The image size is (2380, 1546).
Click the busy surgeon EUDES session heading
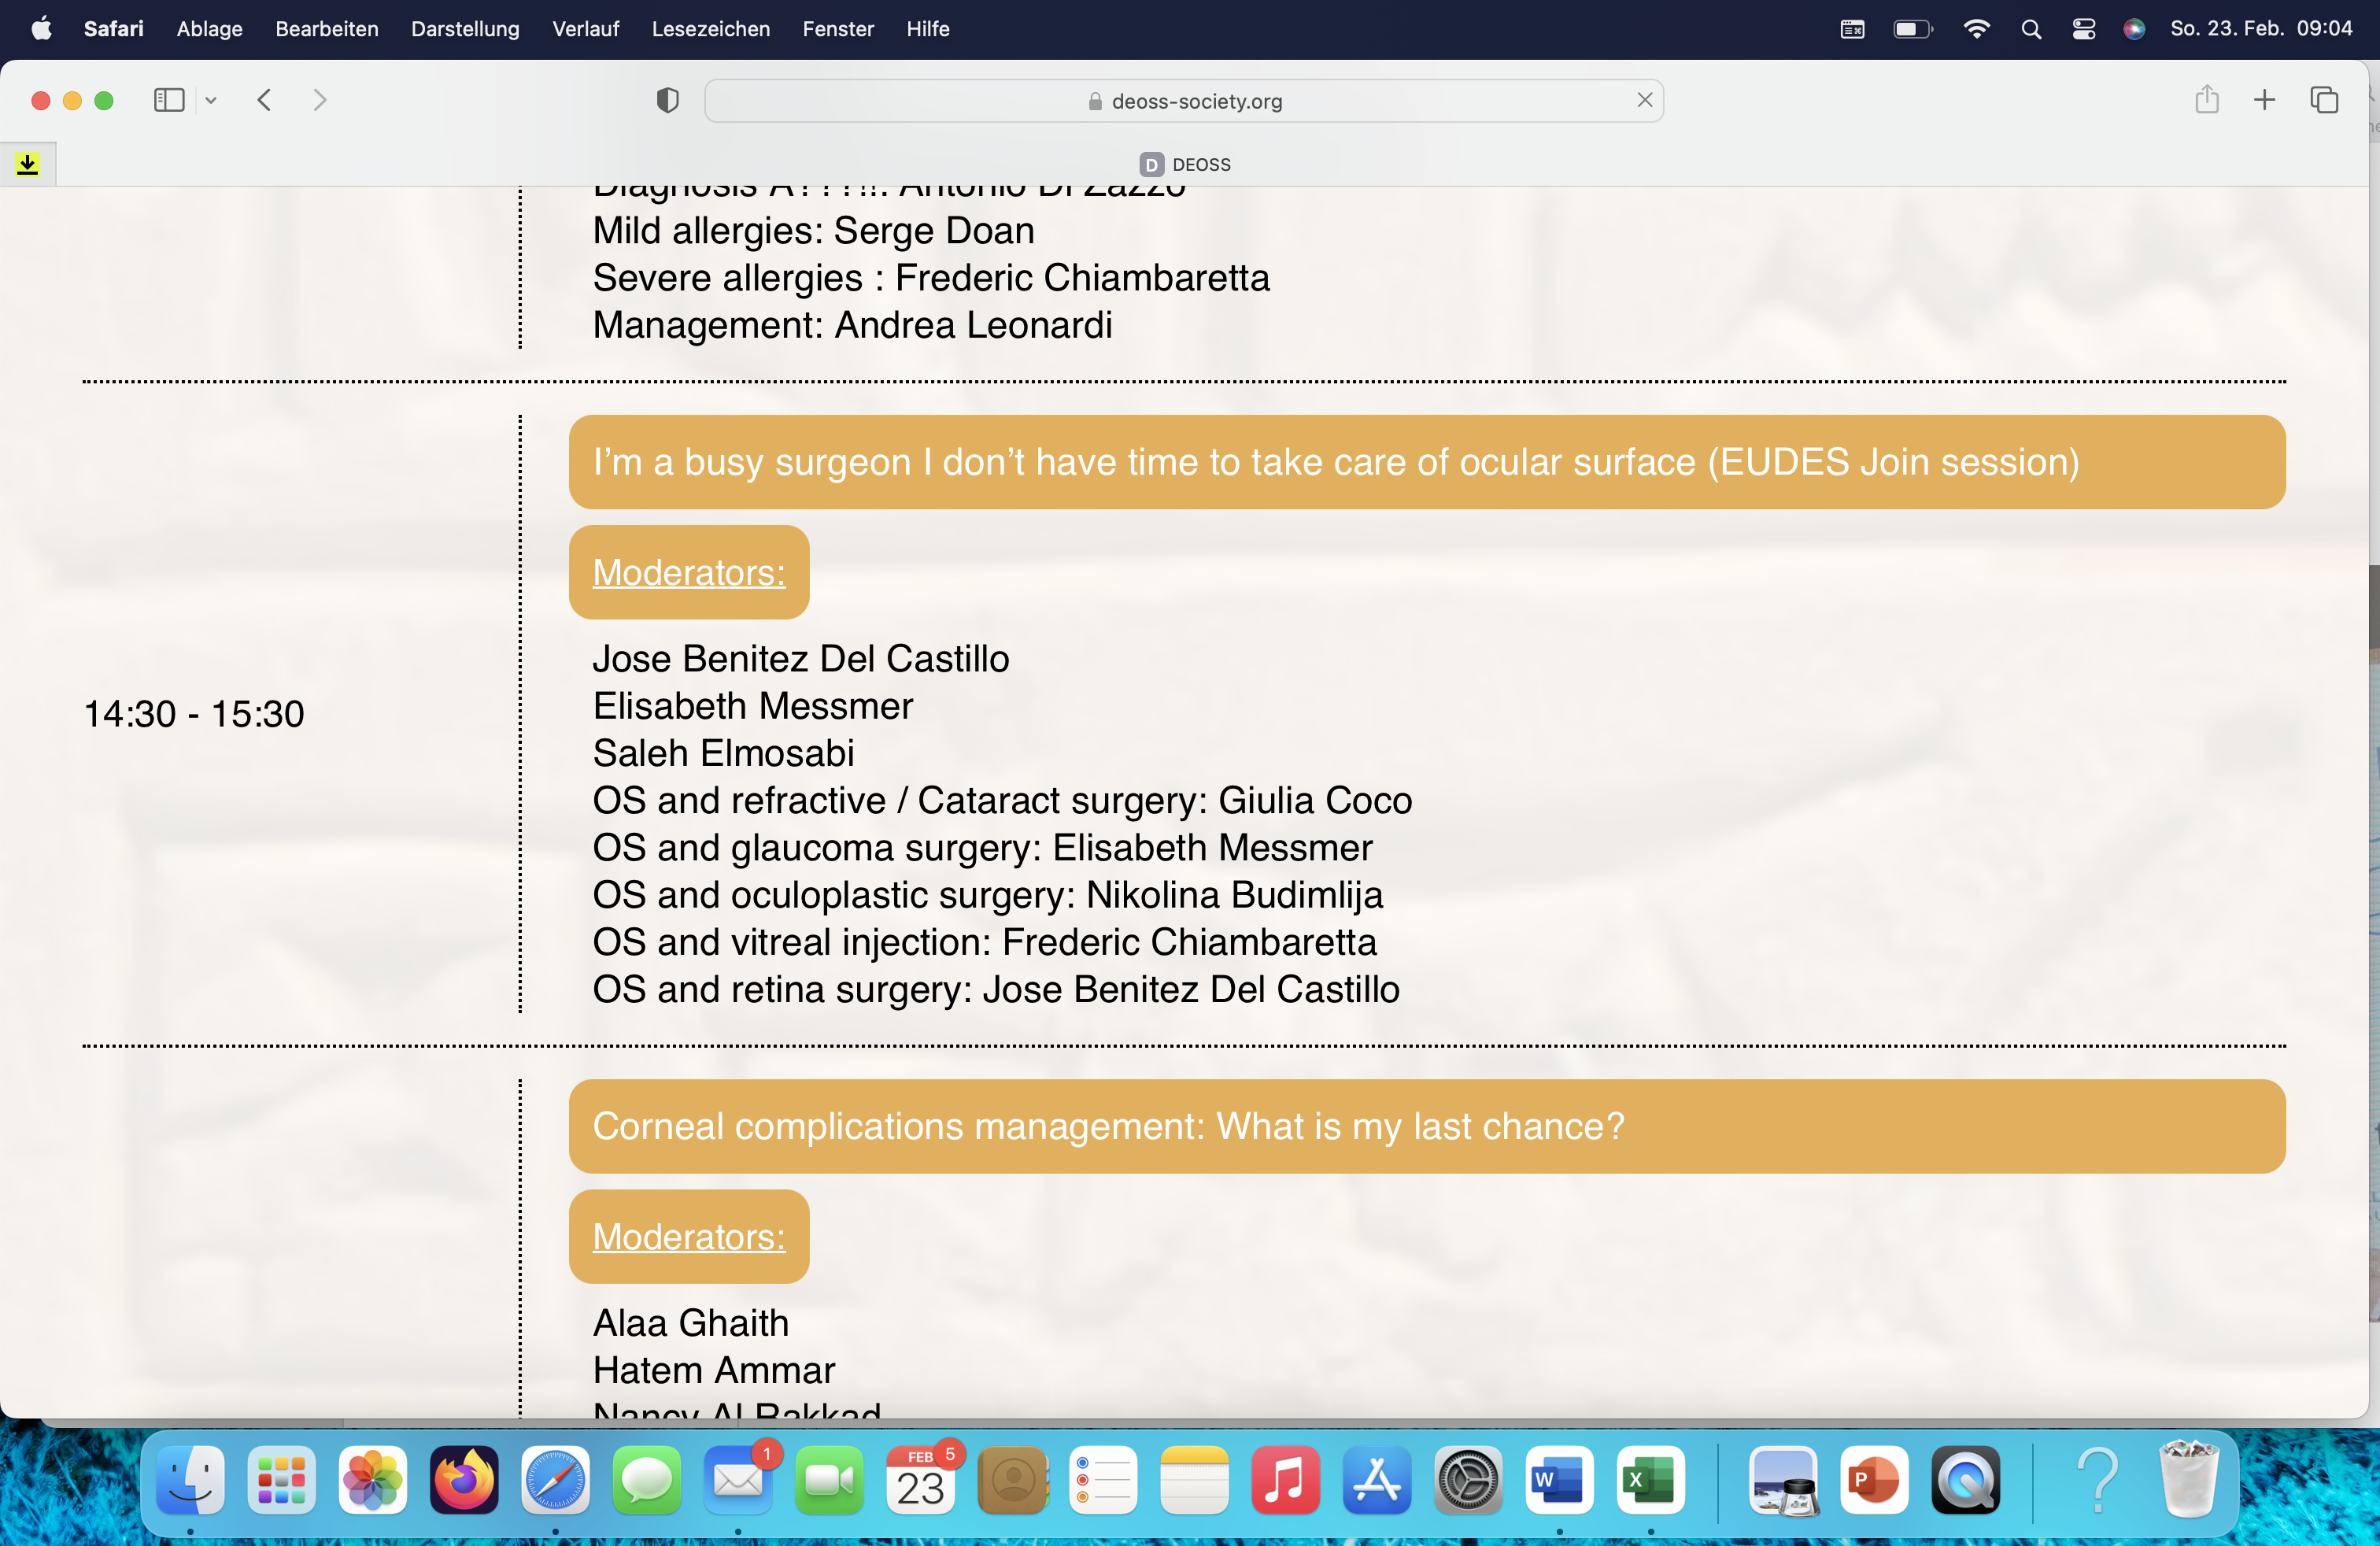1427,462
